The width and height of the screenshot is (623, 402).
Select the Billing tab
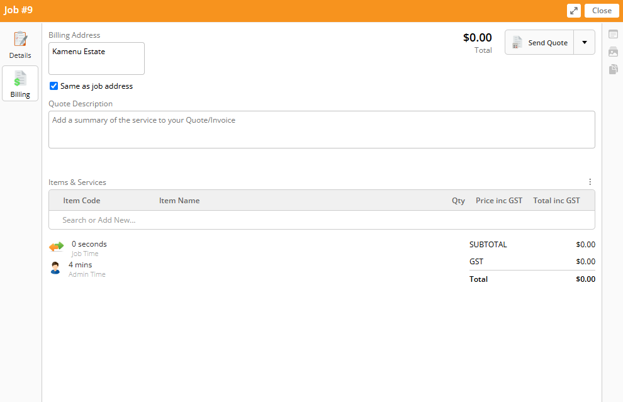click(x=20, y=84)
